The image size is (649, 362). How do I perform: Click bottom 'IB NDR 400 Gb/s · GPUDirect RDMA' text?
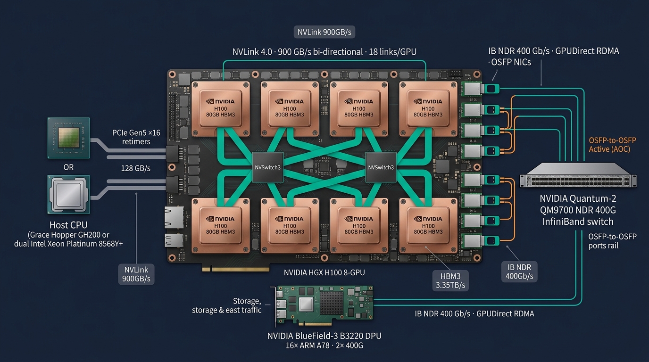[x=474, y=313]
